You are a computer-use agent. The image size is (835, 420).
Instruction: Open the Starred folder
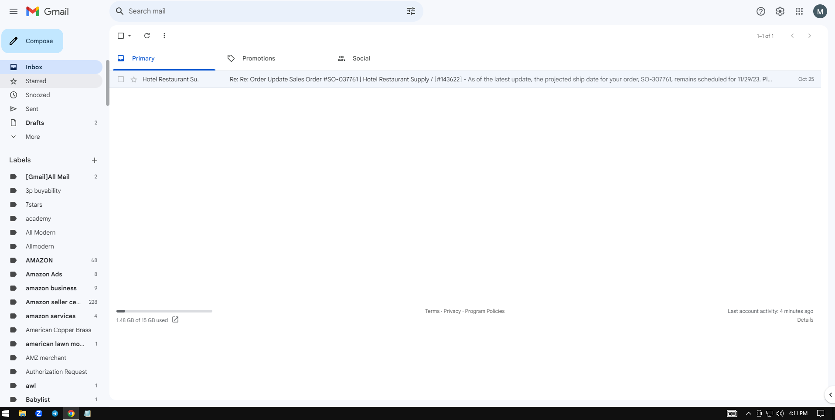(51, 81)
